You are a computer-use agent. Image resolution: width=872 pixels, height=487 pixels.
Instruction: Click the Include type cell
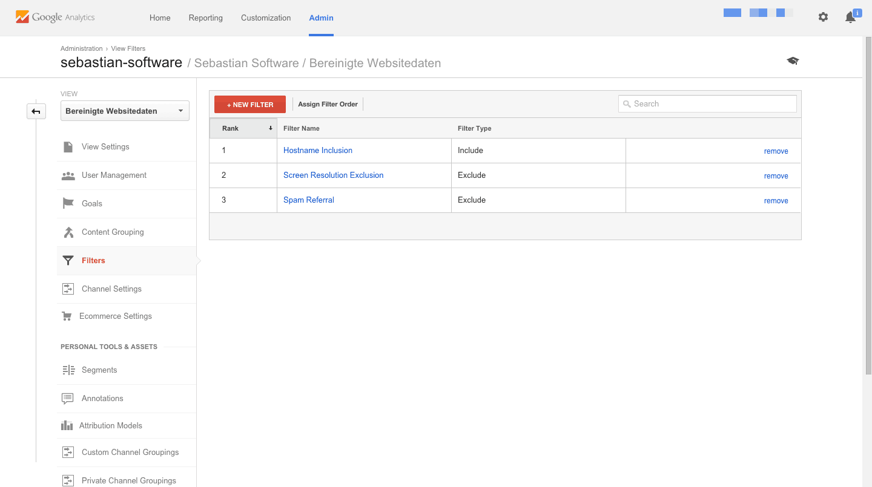tap(538, 151)
